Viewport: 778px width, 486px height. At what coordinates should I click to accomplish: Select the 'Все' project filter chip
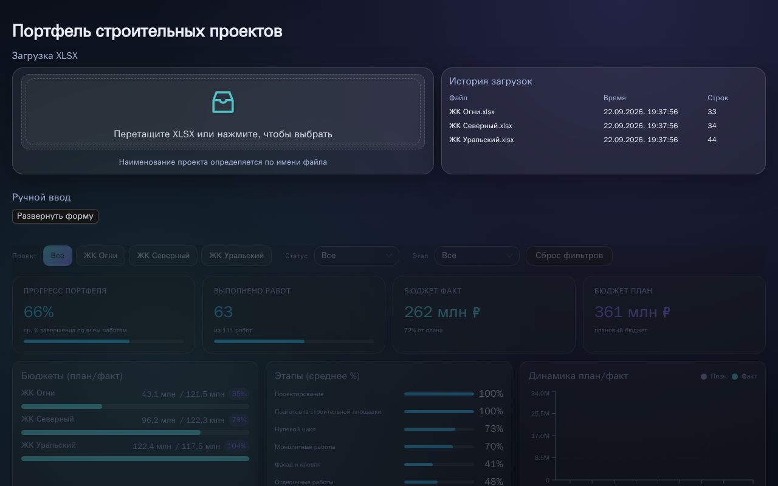coord(58,256)
